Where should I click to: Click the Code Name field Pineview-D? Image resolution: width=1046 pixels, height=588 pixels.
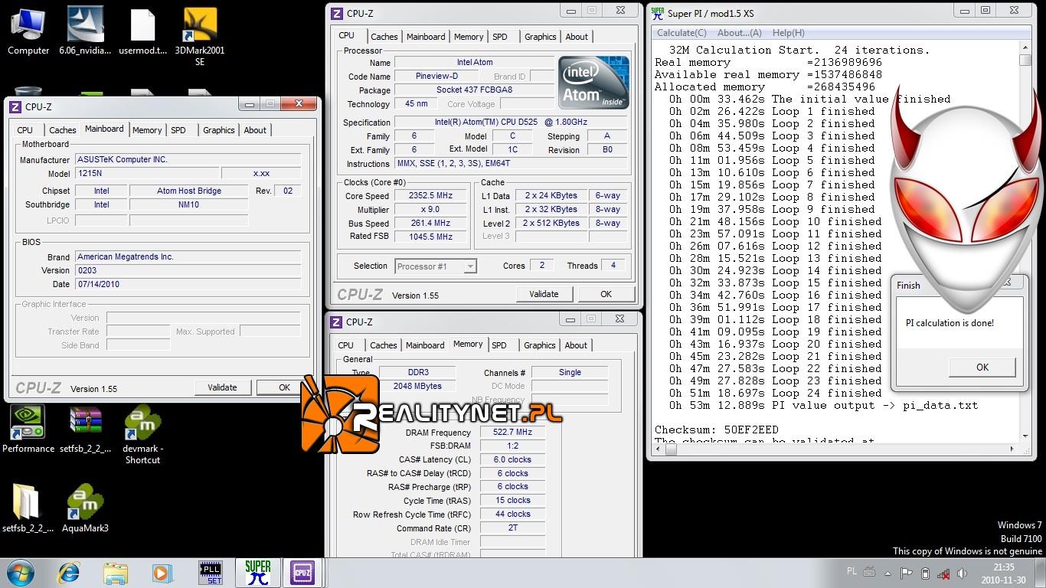pyautogui.click(x=436, y=77)
